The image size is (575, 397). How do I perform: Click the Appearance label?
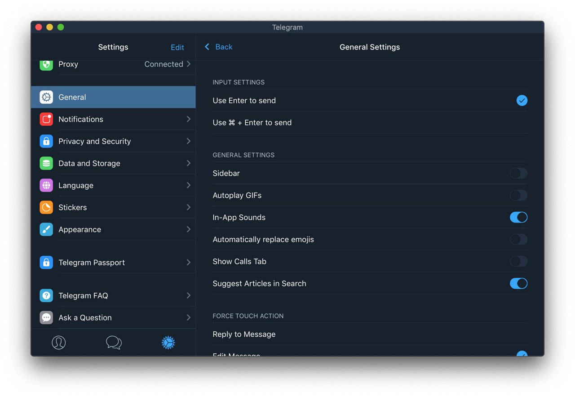80,229
